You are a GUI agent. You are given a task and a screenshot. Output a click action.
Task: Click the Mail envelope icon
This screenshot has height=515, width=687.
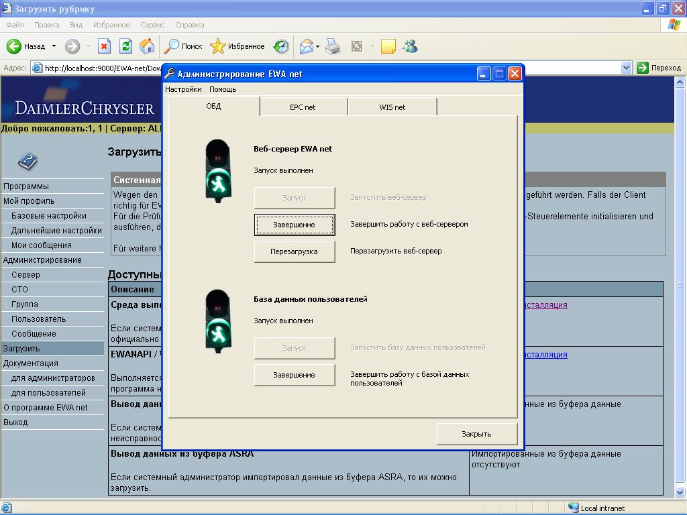(x=306, y=46)
